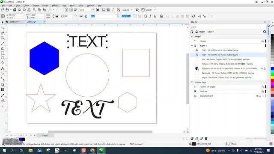Click the red swatch in the color palette
Viewport: 274px width, 154px height.
click(x=272, y=80)
